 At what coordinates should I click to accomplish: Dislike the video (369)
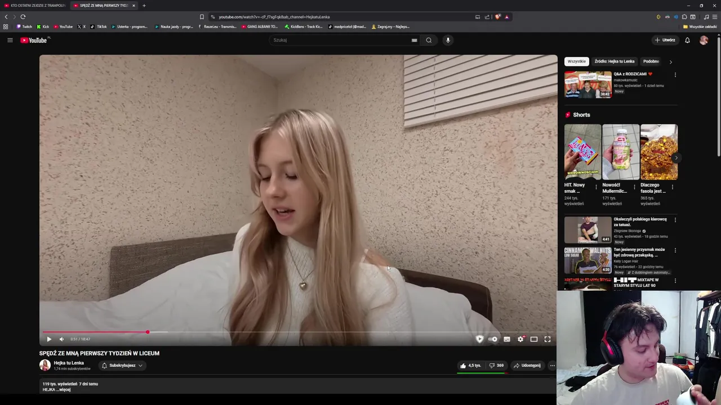496,366
